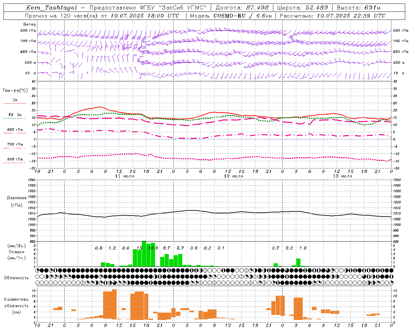Click the Ветер section label
Screen dimensions: 410x328
tap(30, 24)
